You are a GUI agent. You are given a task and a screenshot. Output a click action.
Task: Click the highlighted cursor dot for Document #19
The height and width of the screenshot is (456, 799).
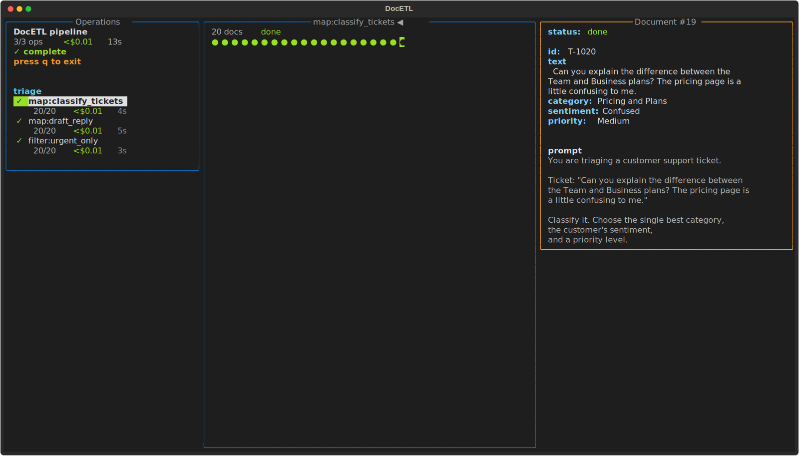tap(402, 42)
